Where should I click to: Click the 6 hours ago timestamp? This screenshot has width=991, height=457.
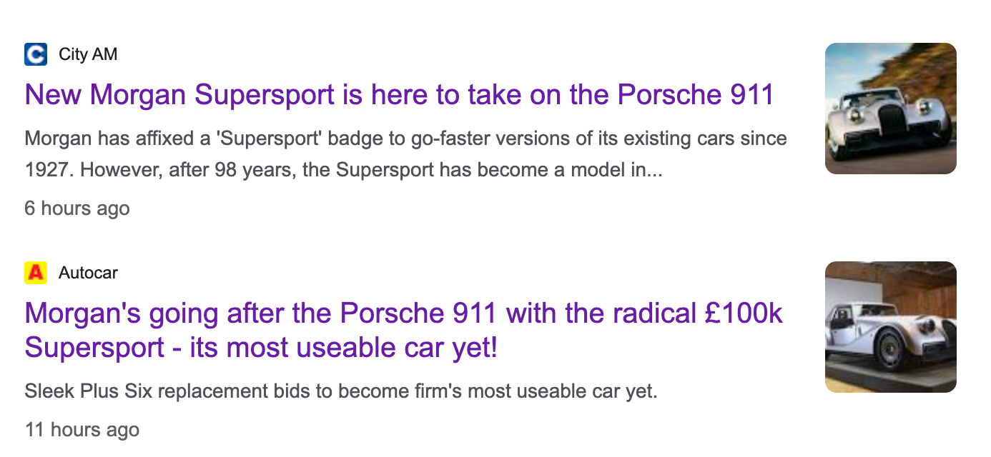pyautogui.click(x=77, y=209)
